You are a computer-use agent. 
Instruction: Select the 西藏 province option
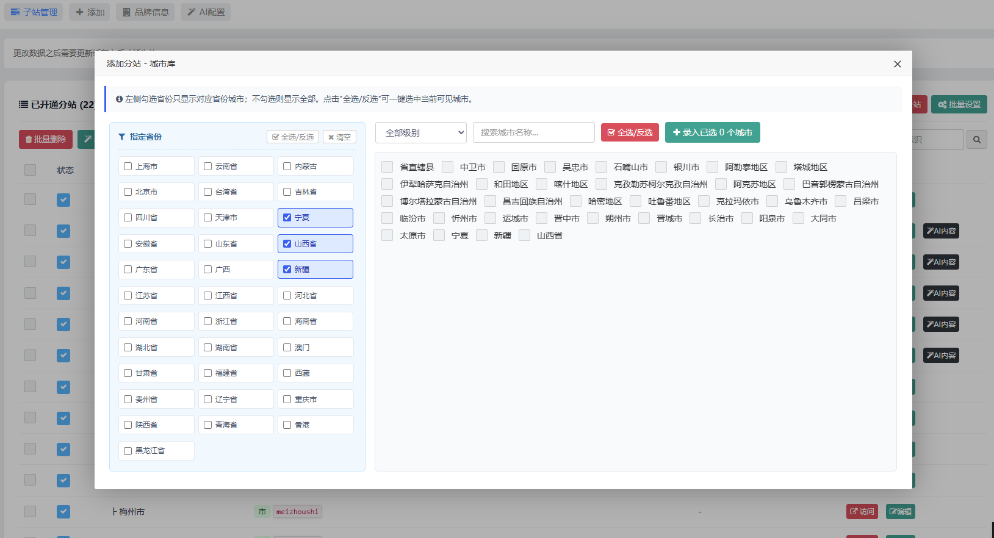315,373
